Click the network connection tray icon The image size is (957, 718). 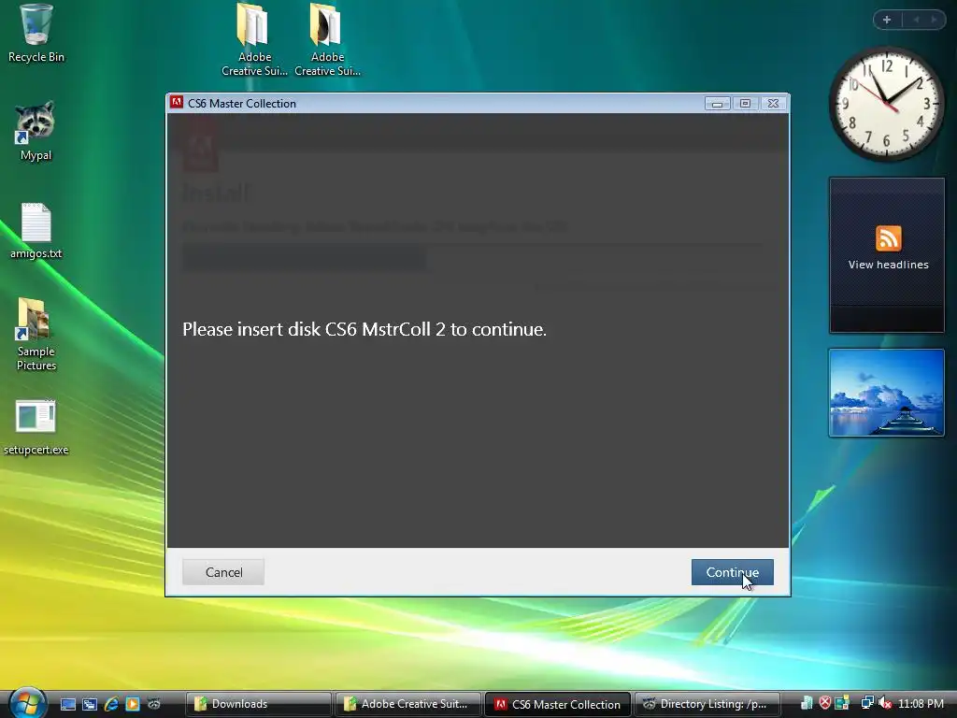tap(866, 703)
